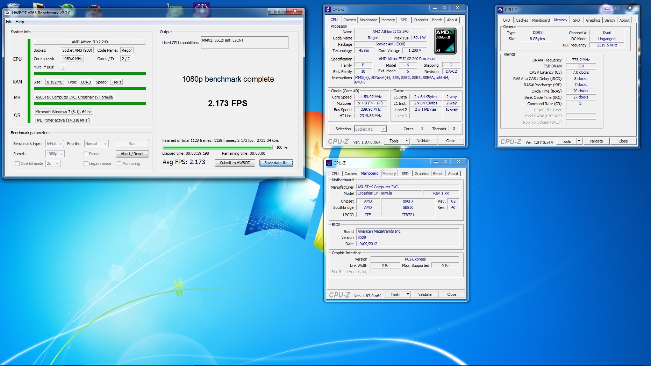This screenshot has width=651, height=366.
Task: Open Tools dropdown arrow in CPU-Z memory window
Action: [579, 141]
